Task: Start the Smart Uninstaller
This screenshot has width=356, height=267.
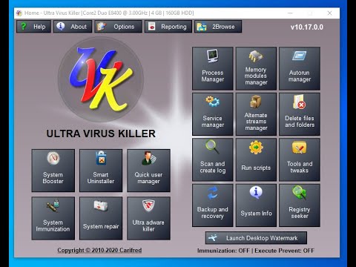Action: coord(101,171)
